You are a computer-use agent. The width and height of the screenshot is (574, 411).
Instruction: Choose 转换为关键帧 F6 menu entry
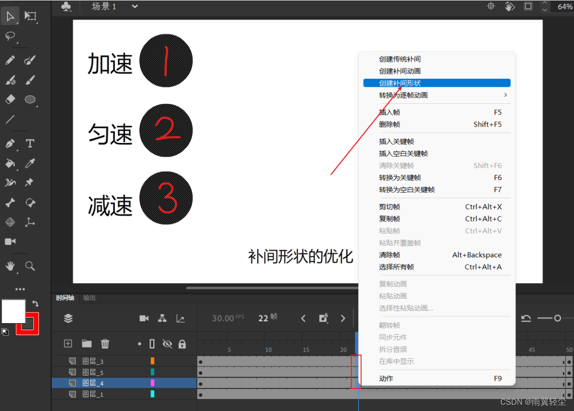(x=437, y=178)
